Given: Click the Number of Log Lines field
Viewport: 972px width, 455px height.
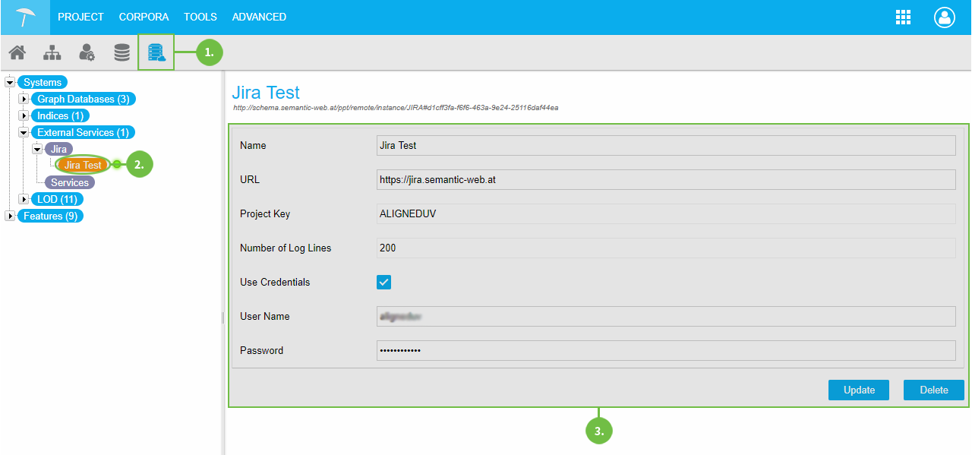Looking at the screenshot, I should [x=666, y=248].
